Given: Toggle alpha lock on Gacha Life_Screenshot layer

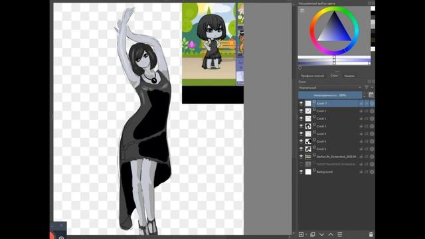Looking at the screenshot, I should [372, 157].
